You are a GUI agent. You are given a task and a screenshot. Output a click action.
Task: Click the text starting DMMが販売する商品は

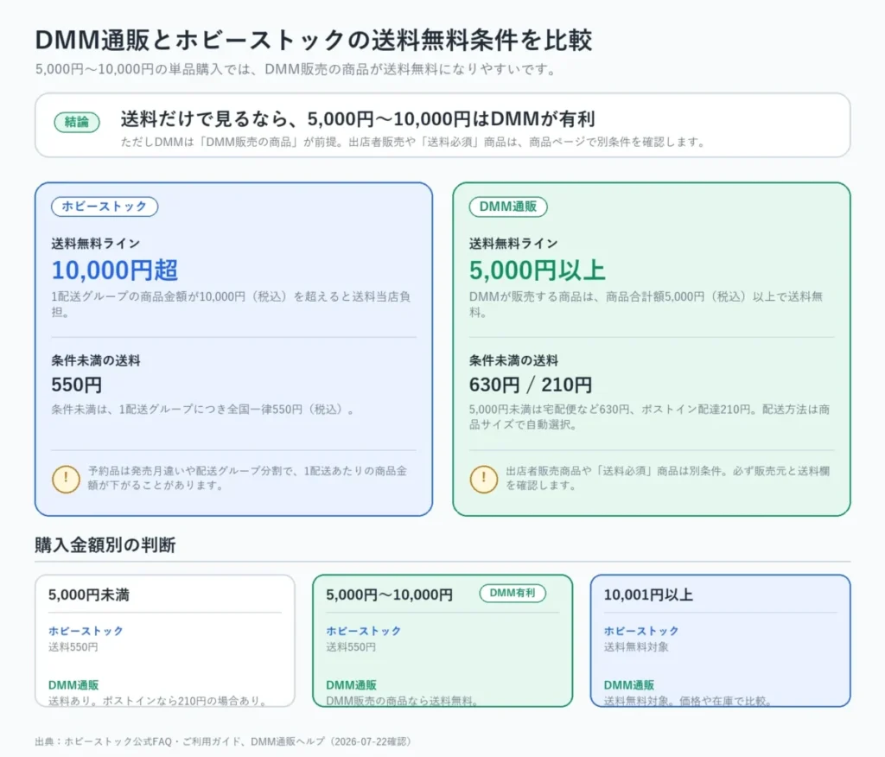pos(646,304)
